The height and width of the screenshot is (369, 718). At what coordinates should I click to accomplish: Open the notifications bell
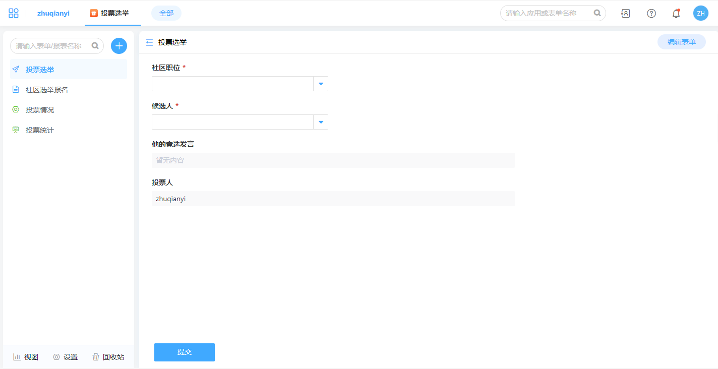676,14
